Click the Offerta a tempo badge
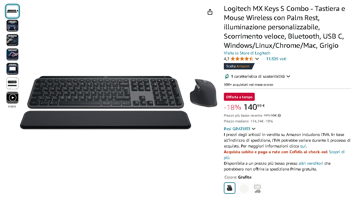This screenshot has height=197, width=357. (239, 97)
